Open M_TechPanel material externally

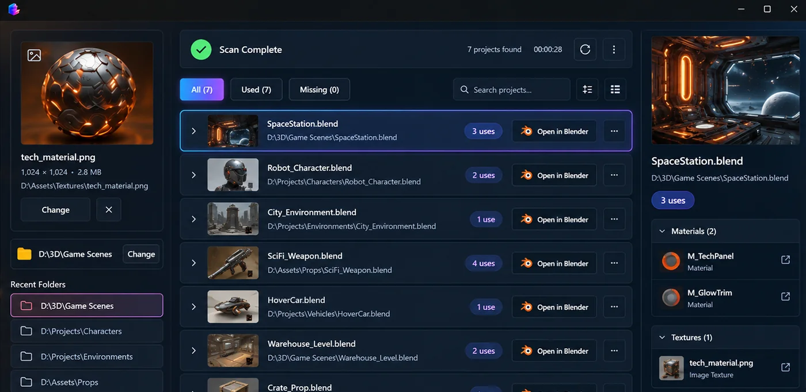click(x=785, y=260)
